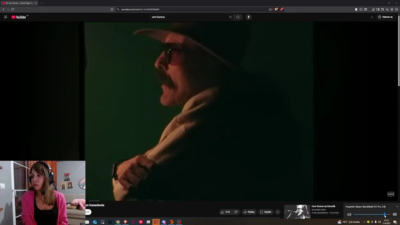Click the video player to pause

click(x=199, y=111)
